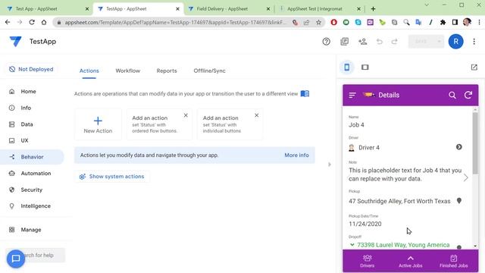This screenshot has width=485, height=273.
Task: Open the Drivers view in bottom bar
Action: (x=367, y=261)
